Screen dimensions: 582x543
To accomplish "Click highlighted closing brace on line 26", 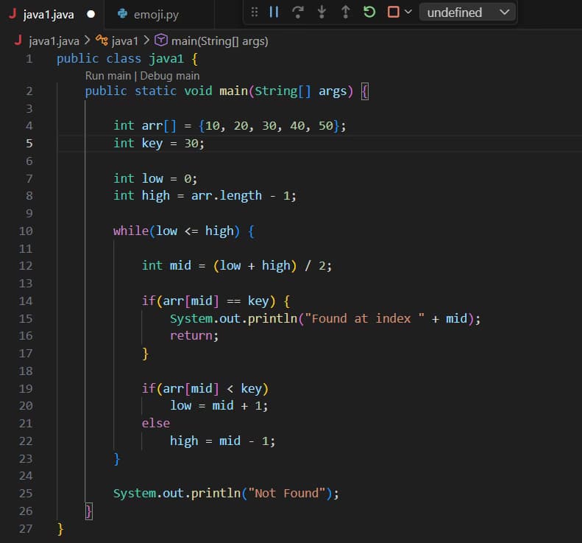I will [x=89, y=511].
